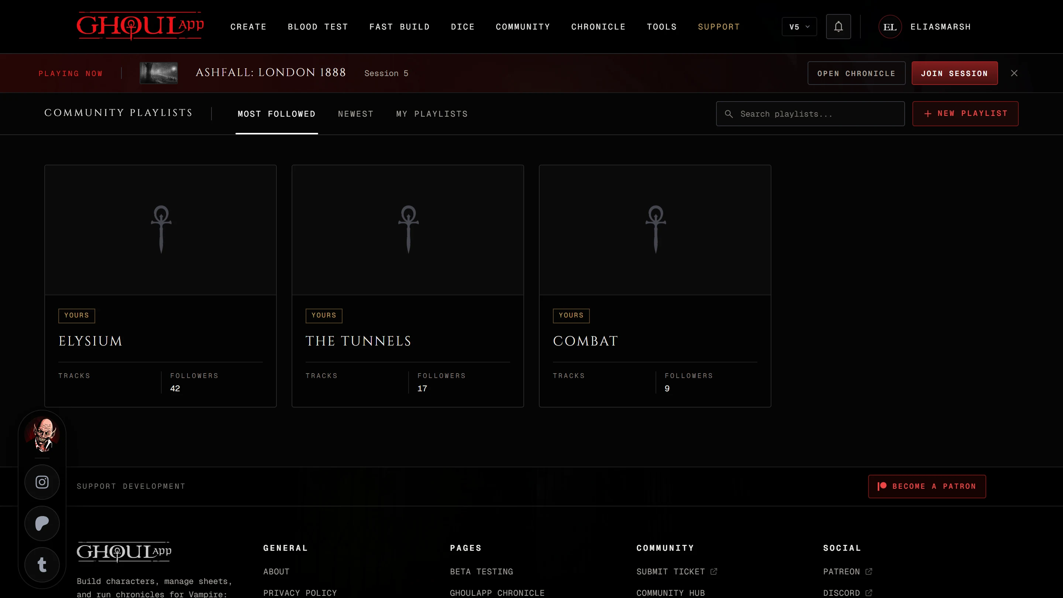The width and height of the screenshot is (1063, 598).
Task: Switch to the My Playlists tab
Action: point(432,114)
